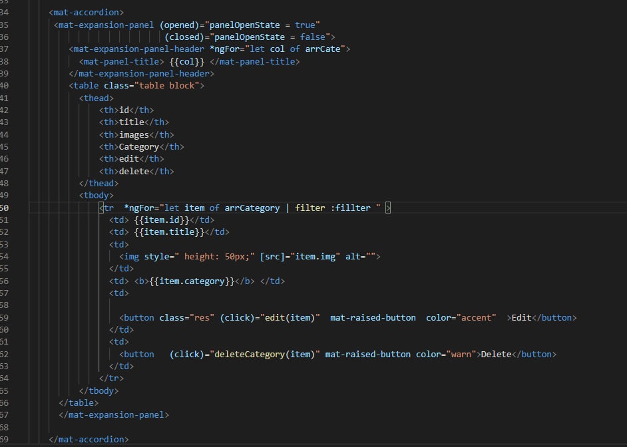Click the opening tbody tag

pos(97,196)
